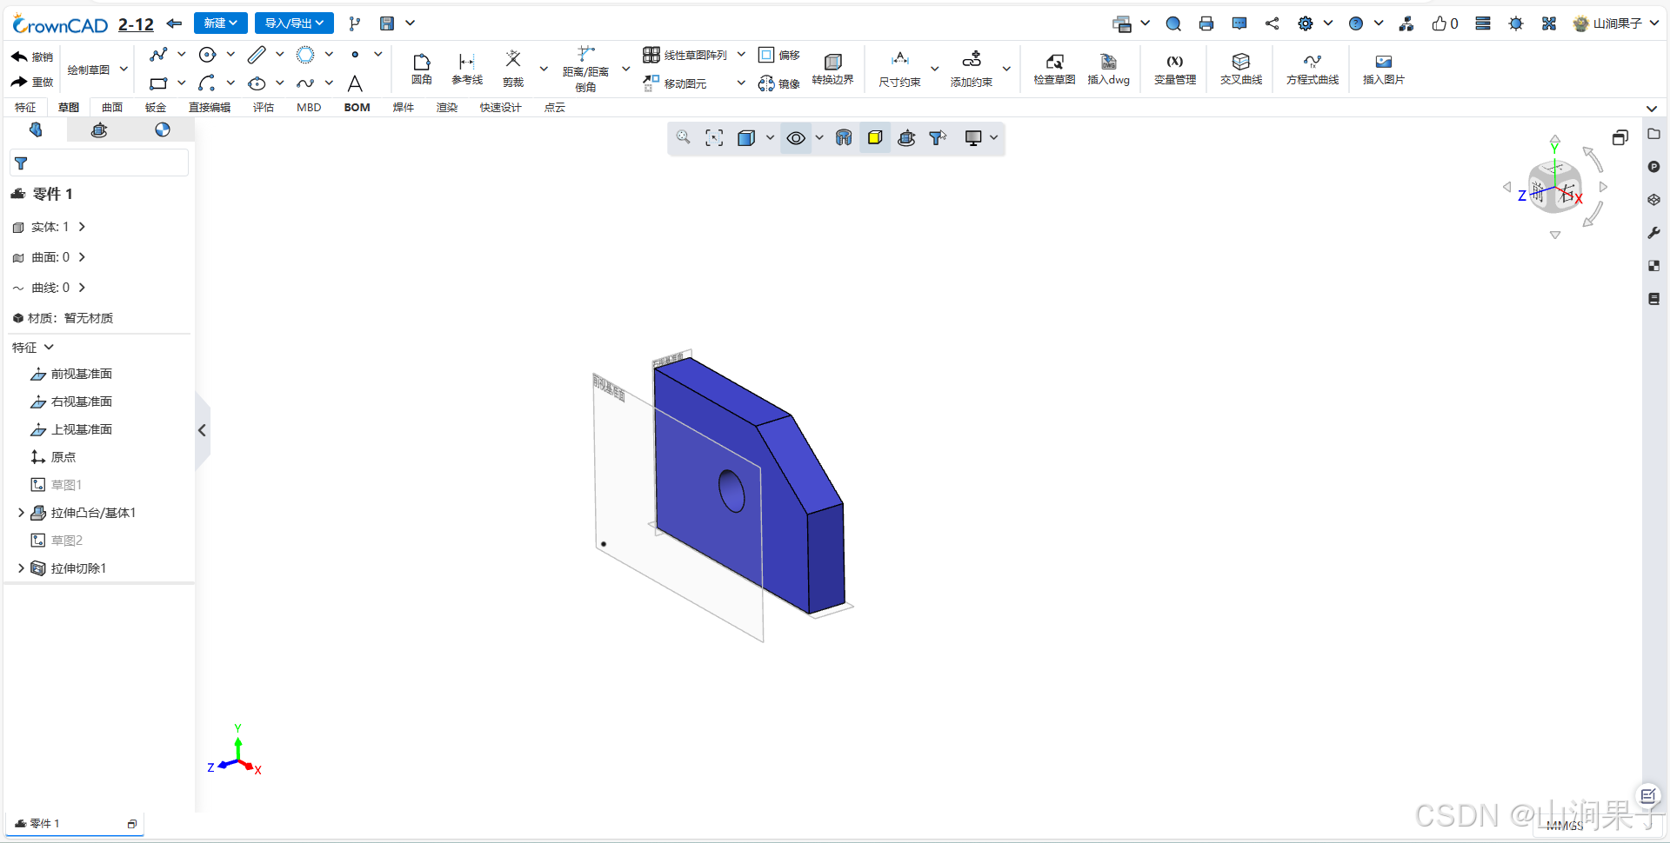
Task: Select the rectangle sketch tool
Action: (158, 83)
